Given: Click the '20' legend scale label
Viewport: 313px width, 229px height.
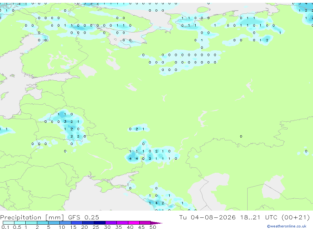Looking at the screenshot, I should [x=85, y=227].
